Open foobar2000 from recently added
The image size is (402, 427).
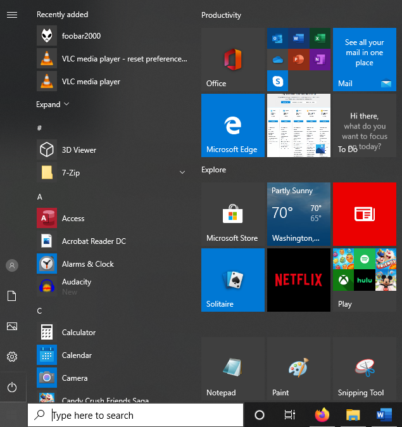pos(81,36)
